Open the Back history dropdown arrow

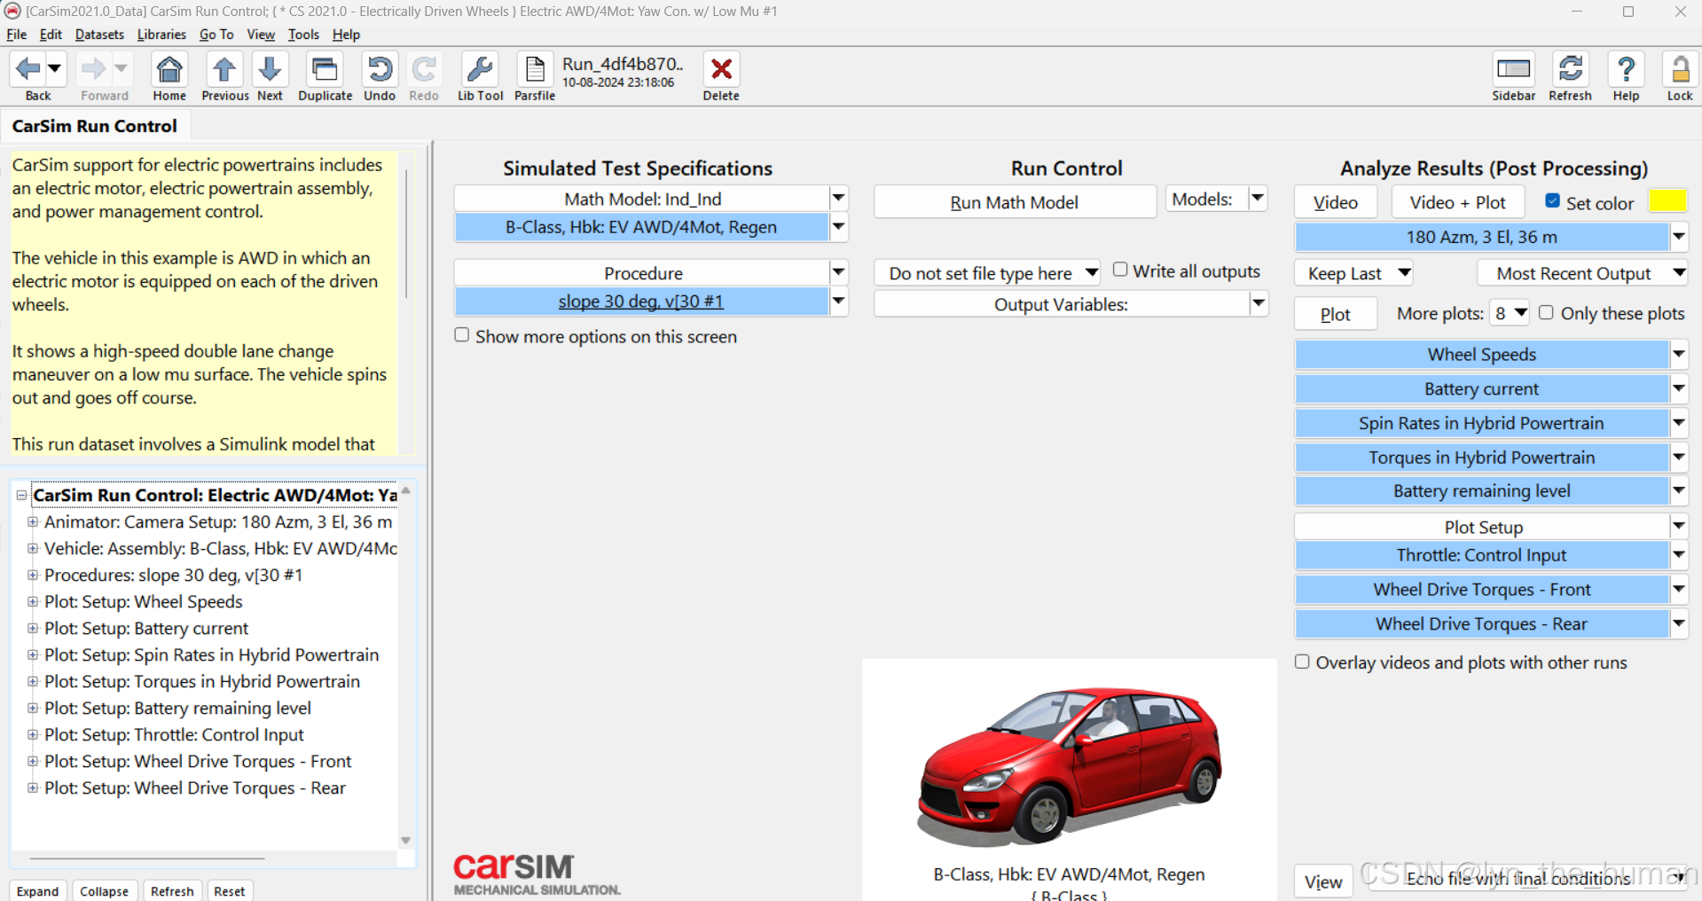point(54,68)
